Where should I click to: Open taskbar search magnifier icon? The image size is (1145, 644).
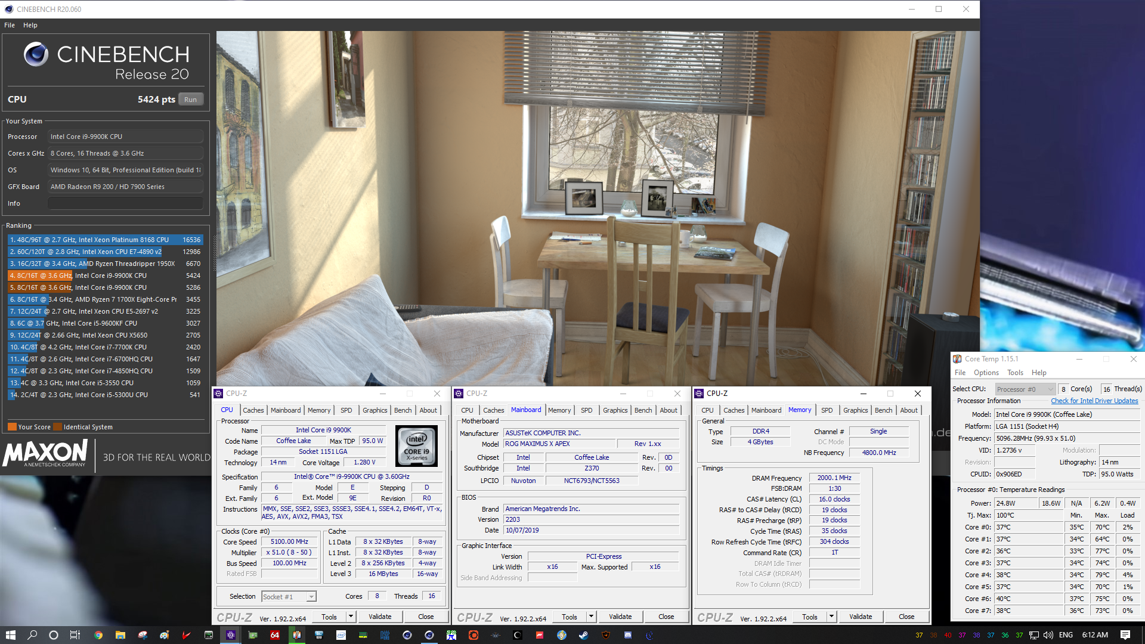coord(32,635)
